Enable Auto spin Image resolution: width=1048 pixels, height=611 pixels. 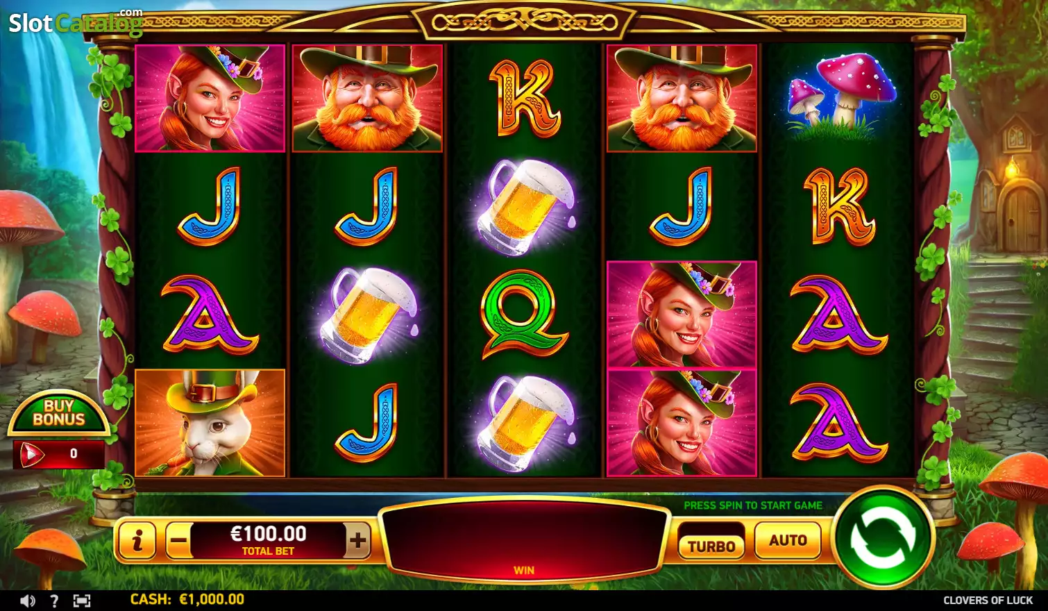click(788, 539)
